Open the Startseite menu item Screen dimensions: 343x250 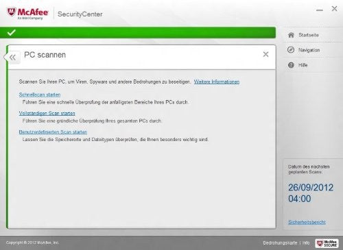tap(309, 35)
